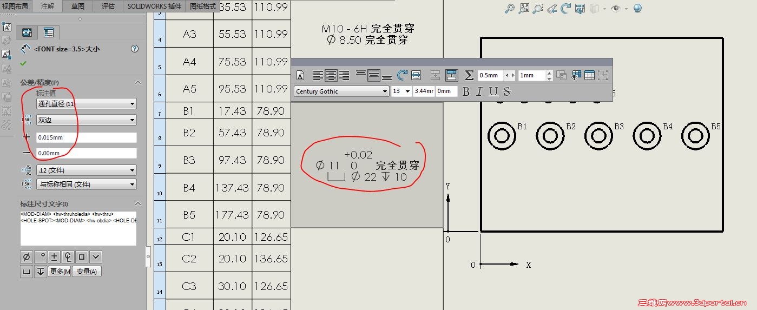Viewport: 757px width, 310px height.
Task: Toggle Italic formatting
Action: pos(479,91)
